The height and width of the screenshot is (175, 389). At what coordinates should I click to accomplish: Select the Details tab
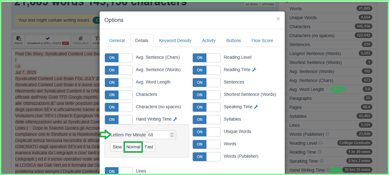pyautogui.click(x=142, y=41)
